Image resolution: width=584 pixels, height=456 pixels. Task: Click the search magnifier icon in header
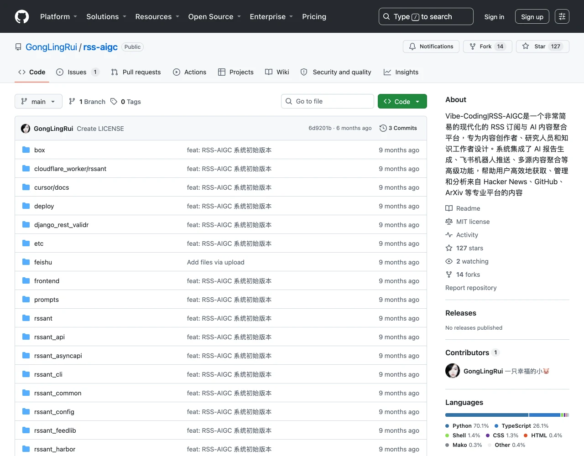386,16
